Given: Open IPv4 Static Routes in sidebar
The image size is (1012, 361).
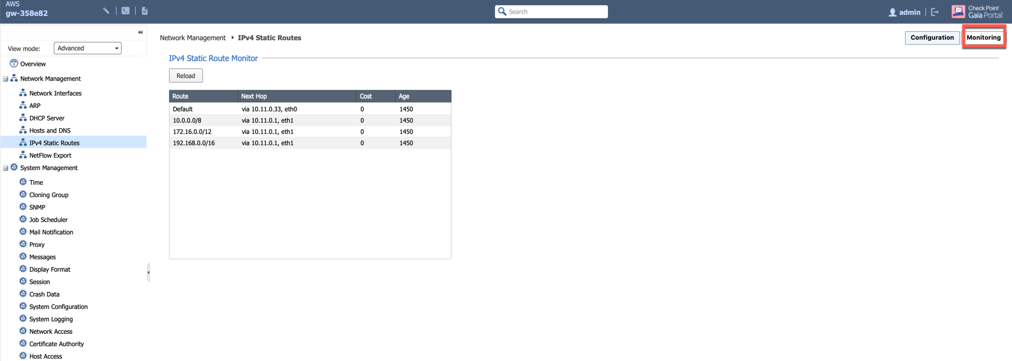Looking at the screenshot, I should (54, 143).
